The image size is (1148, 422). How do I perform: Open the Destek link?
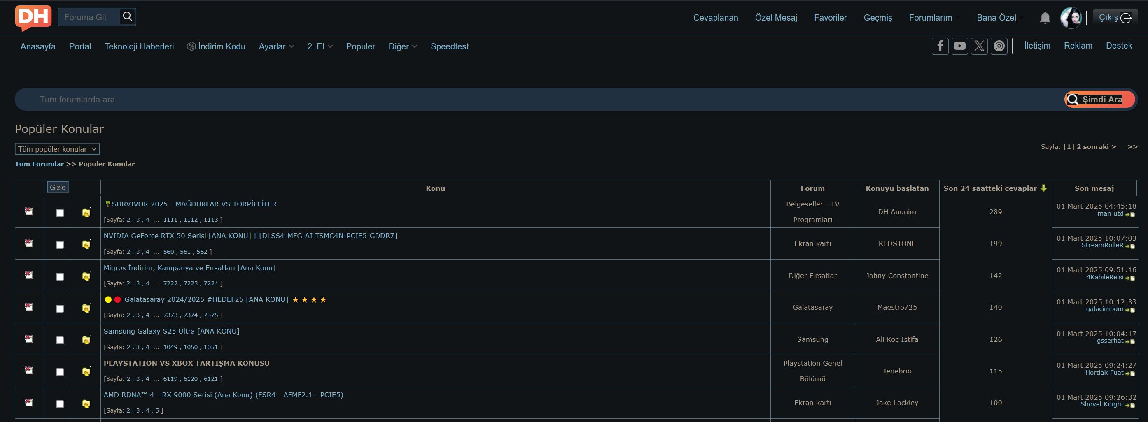coord(1119,45)
